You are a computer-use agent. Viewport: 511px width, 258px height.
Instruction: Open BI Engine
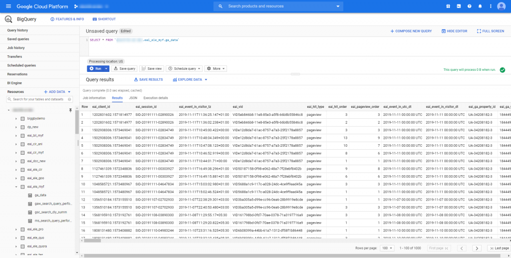[14, 83]
